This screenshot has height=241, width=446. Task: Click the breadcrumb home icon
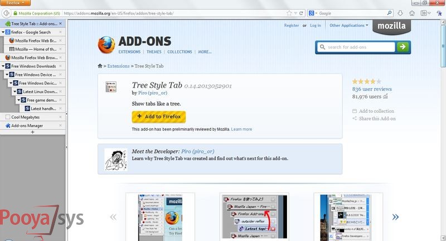coord(100,66)
